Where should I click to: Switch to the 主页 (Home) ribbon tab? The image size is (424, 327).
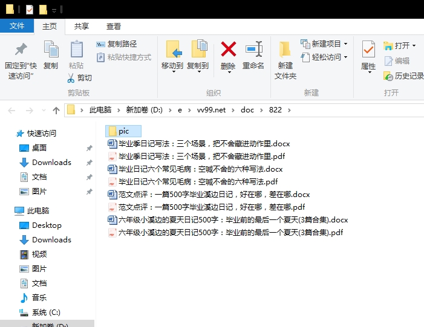(x=50, y=26)
